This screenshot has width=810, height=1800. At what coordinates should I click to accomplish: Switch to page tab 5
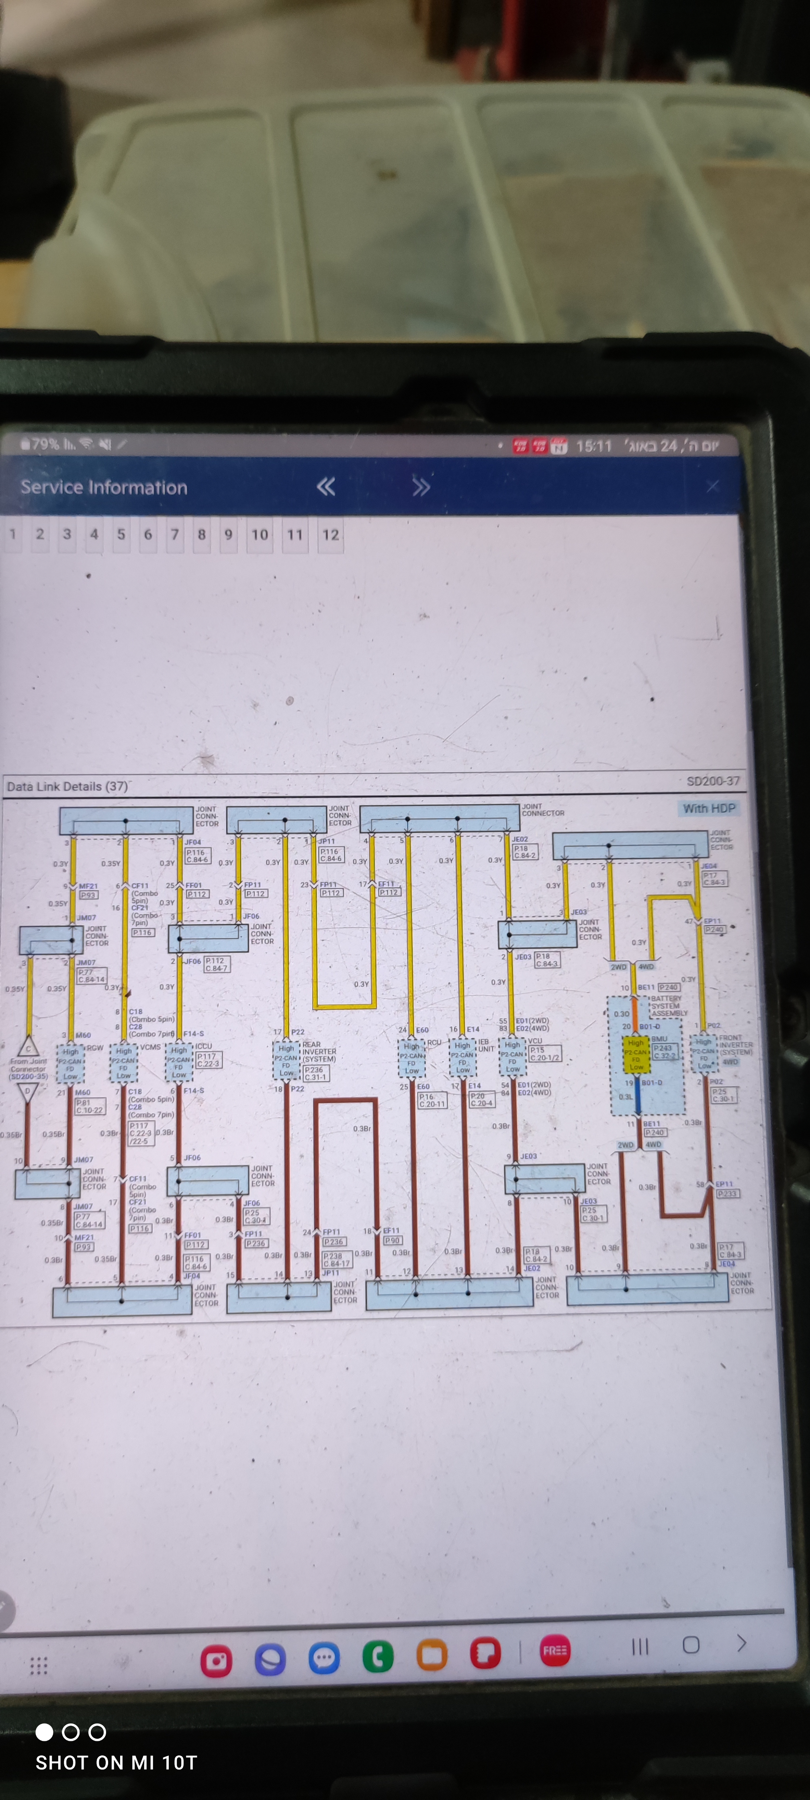121,534
